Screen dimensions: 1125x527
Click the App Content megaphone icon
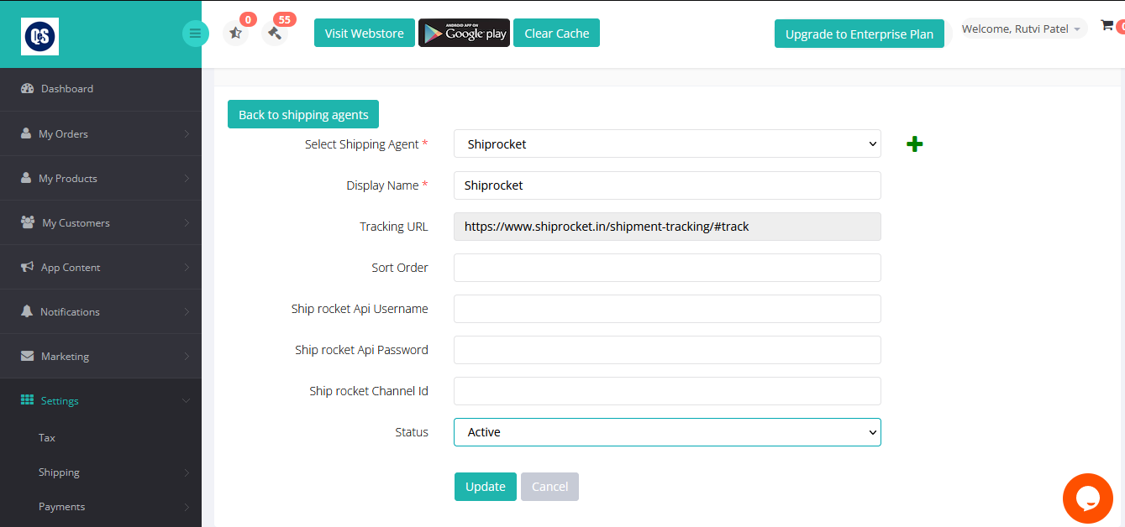26,267
